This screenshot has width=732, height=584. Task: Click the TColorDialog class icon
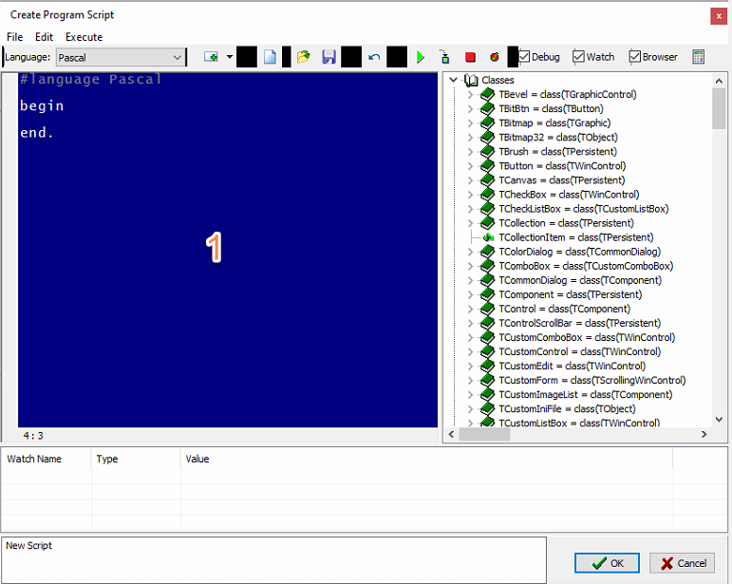(x=487, y=252)
